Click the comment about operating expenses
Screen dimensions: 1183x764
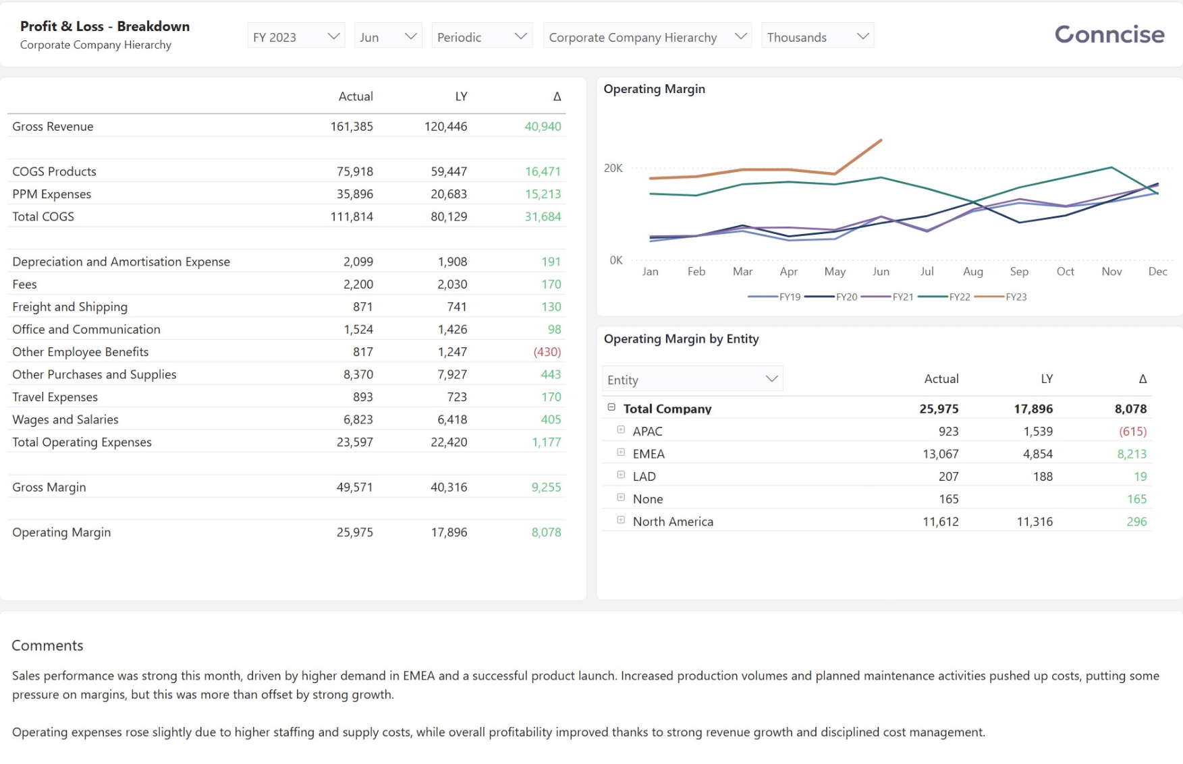[499, 732]
